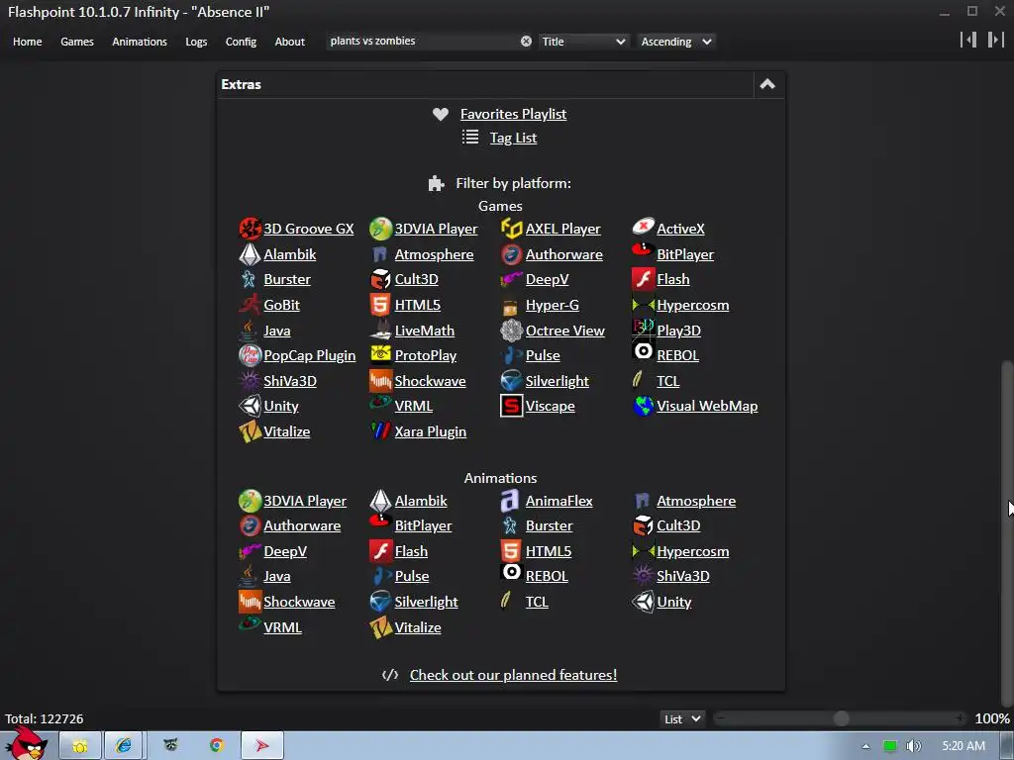Image resolution: width=1014 pixels, height=760 pixels.
Task: Click the ProtoPlay icon
Action: (380, 354)
